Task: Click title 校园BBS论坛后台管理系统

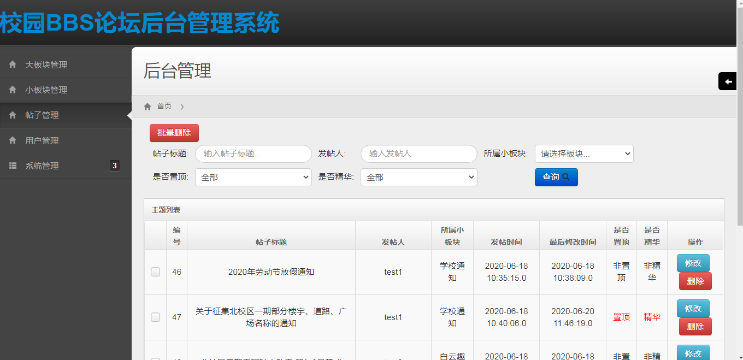Action: [x=139, y=23]
